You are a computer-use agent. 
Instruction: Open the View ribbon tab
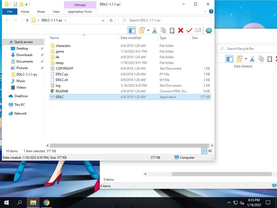(56, 12)
